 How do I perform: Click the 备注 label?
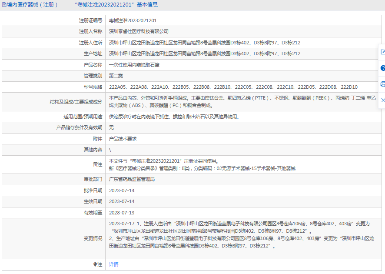pos(97,164)
